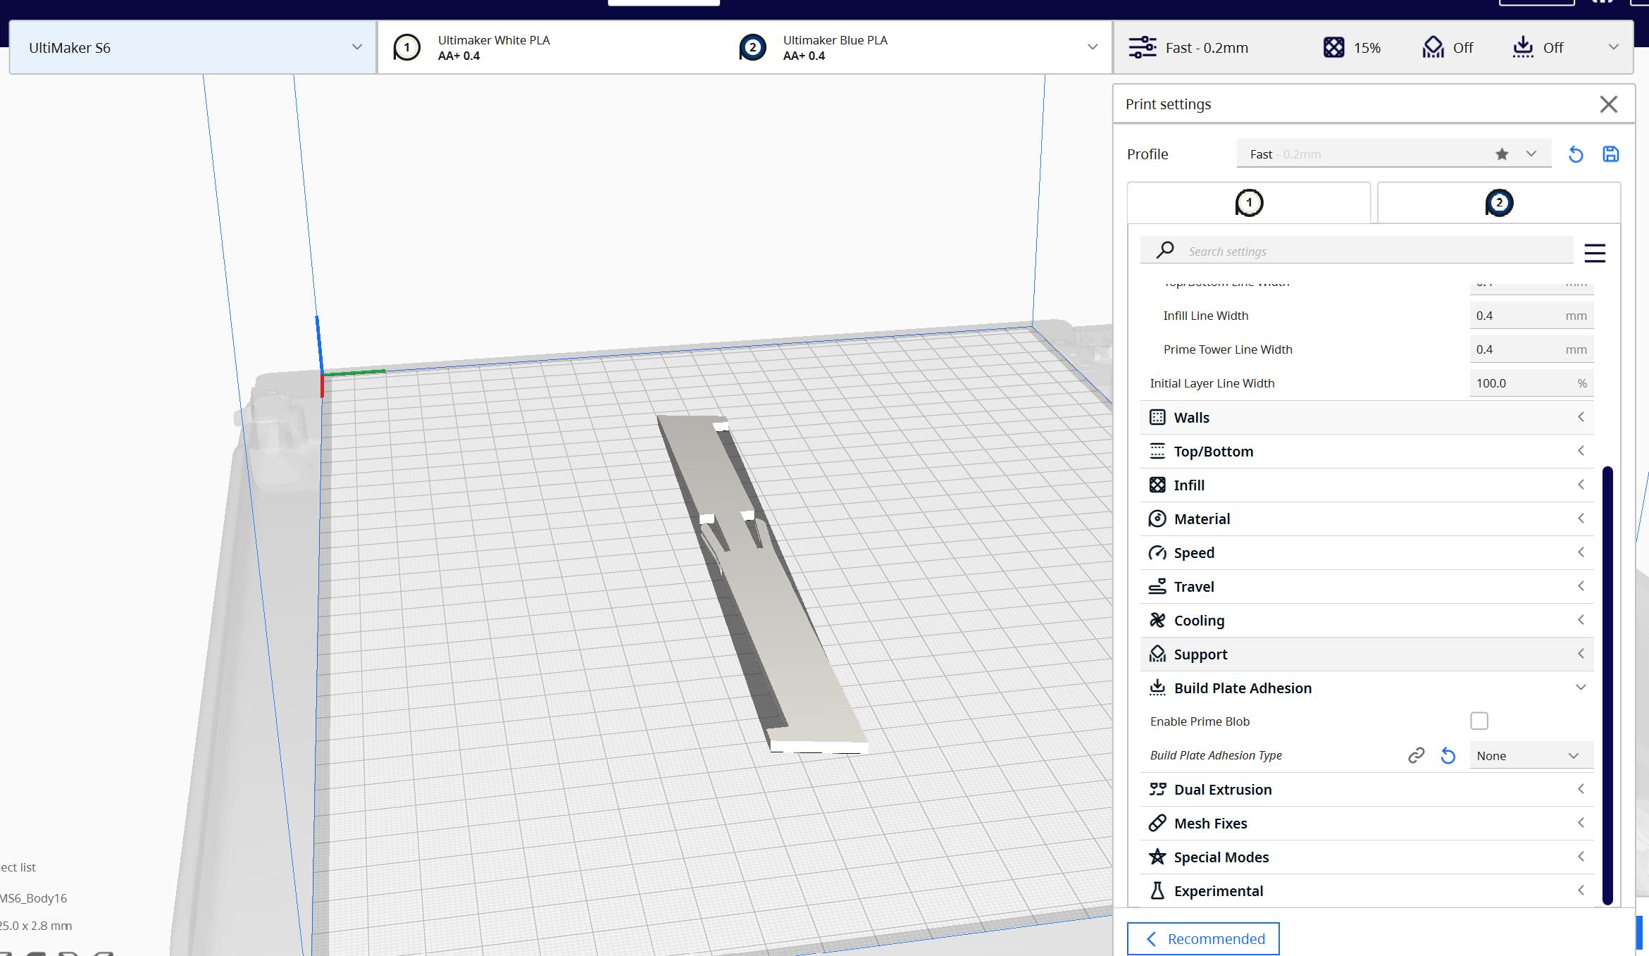This screenshot has height=956, width=1649.
Task: Click the Infill category icon
Action: [1157, 485]
